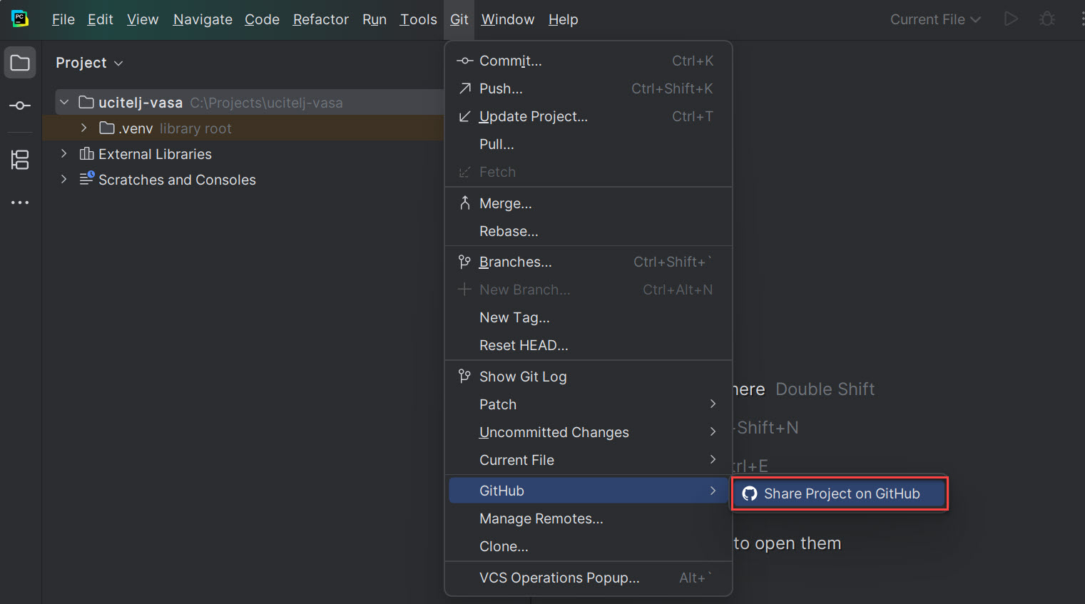Expand the External Libraries node
The height and width of the screenshot is (604, 1085).
pos(63,153)
